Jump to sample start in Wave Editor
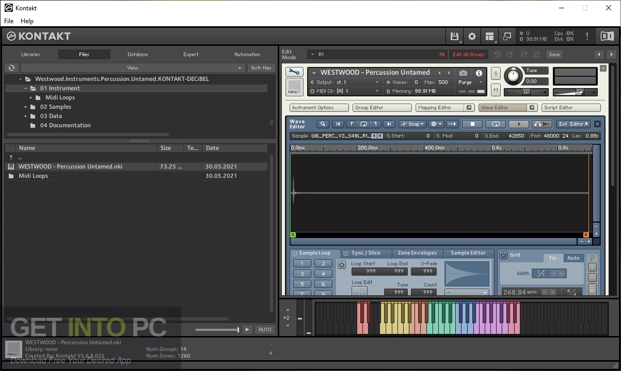621x371 pixels. pos(338,124)
